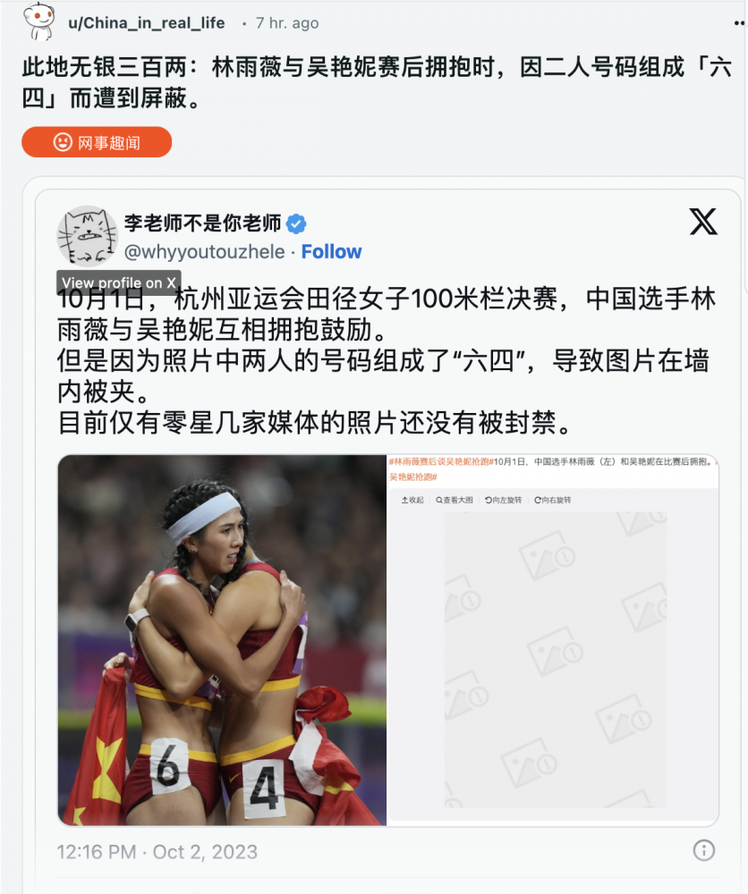The height and width of the screenshot is (894, 748).
Task: Follow @whyyoutouzhele on X
Action: coord(331,251)
